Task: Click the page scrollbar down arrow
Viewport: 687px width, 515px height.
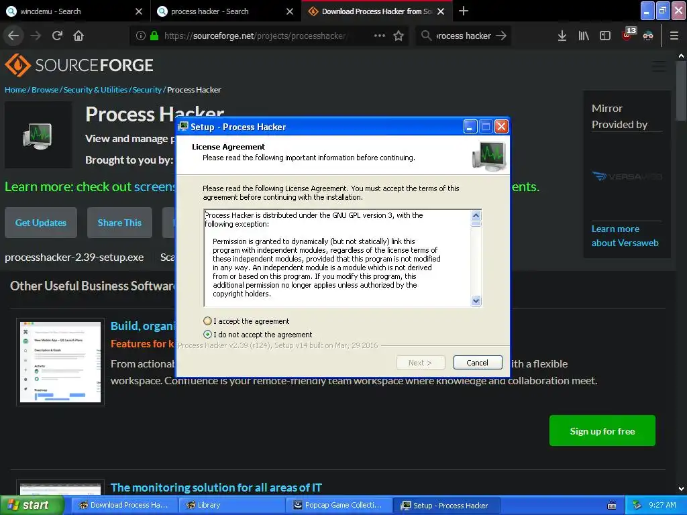Action: [681, 489]
